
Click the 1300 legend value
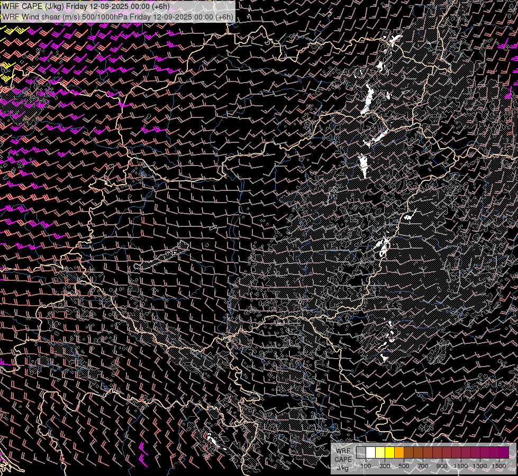pyautogui.click(x=480, y=466)
